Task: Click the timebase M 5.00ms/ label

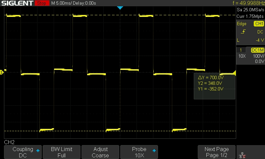Action: (62, 3)
